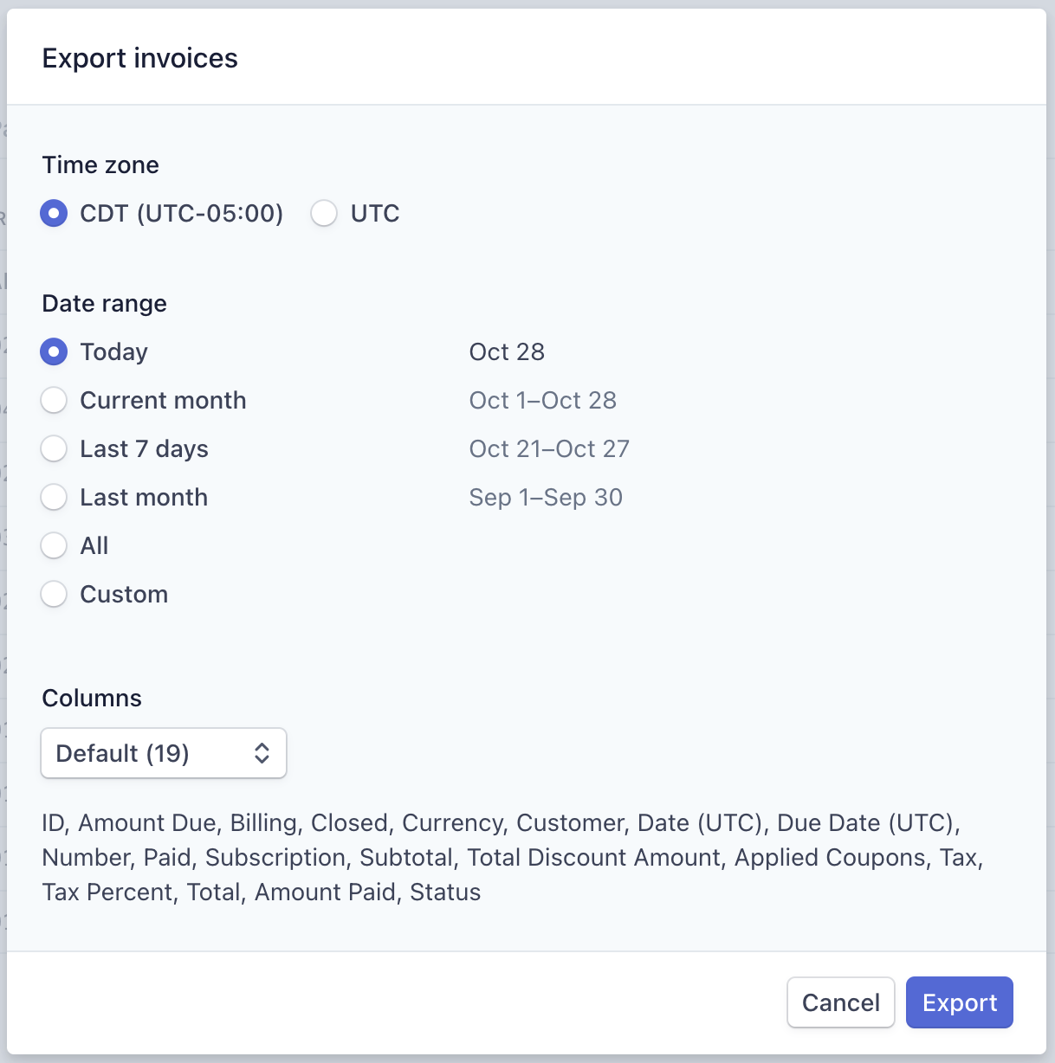1055x1063 pixels.
Task: Select the CDT (UTC-05:00) time zone radio
Action: (x=54, y=213)
